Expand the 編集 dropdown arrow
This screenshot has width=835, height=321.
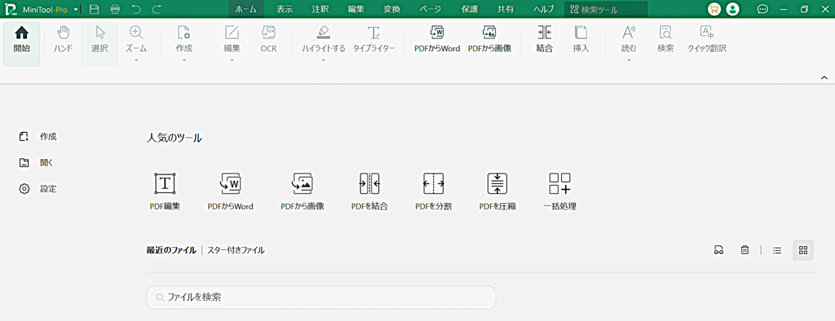tap(232, 60)
